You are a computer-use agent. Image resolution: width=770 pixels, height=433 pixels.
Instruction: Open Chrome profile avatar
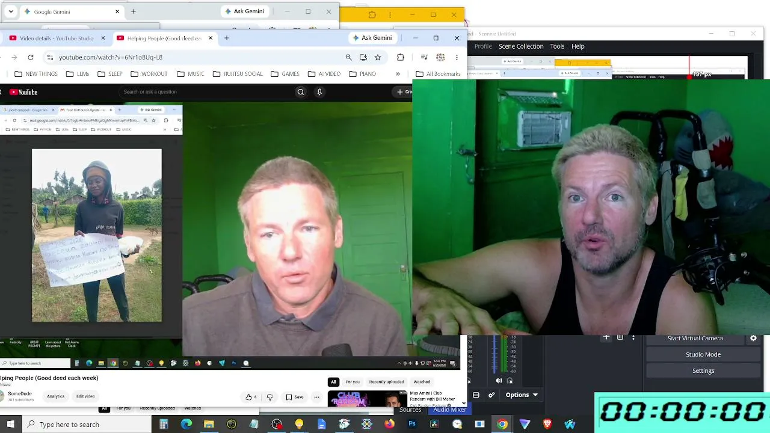tap(440, 57)
